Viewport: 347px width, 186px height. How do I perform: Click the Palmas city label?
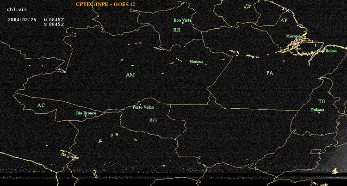pos(317,110)
